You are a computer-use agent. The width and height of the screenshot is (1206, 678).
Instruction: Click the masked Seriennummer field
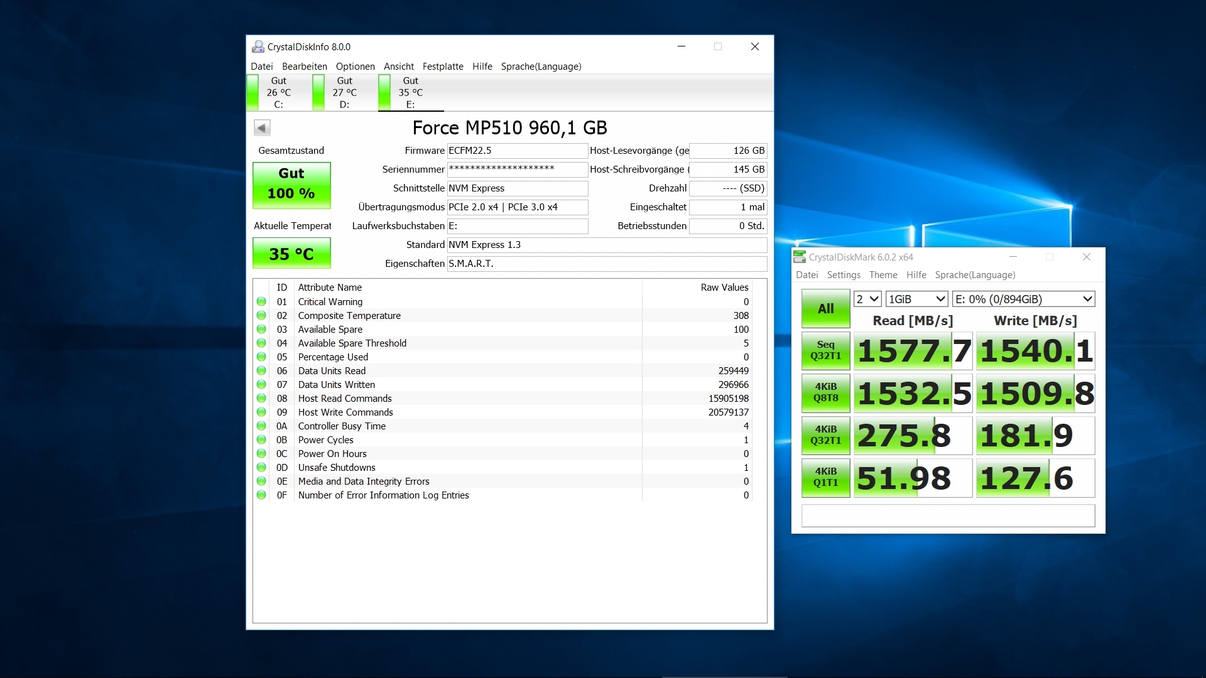point(518,169)
